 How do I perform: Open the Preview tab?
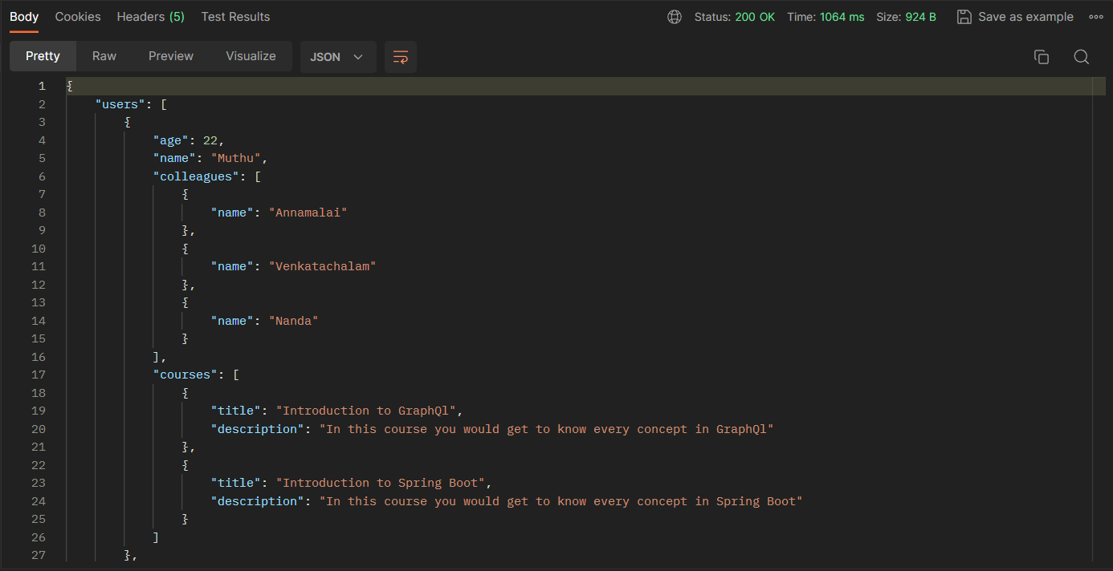tap(170, 56)
